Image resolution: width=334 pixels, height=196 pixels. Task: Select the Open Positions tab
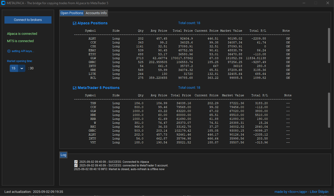point(72,13)
